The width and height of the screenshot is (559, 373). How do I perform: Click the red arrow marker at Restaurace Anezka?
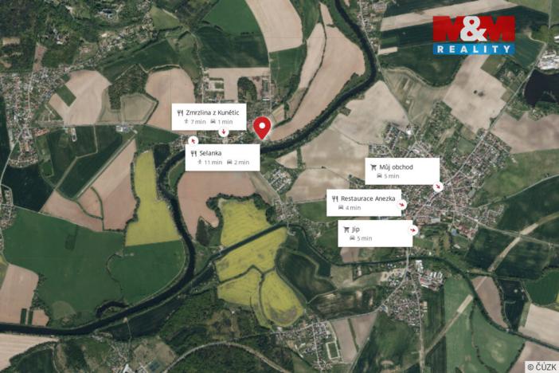point(402,205)
